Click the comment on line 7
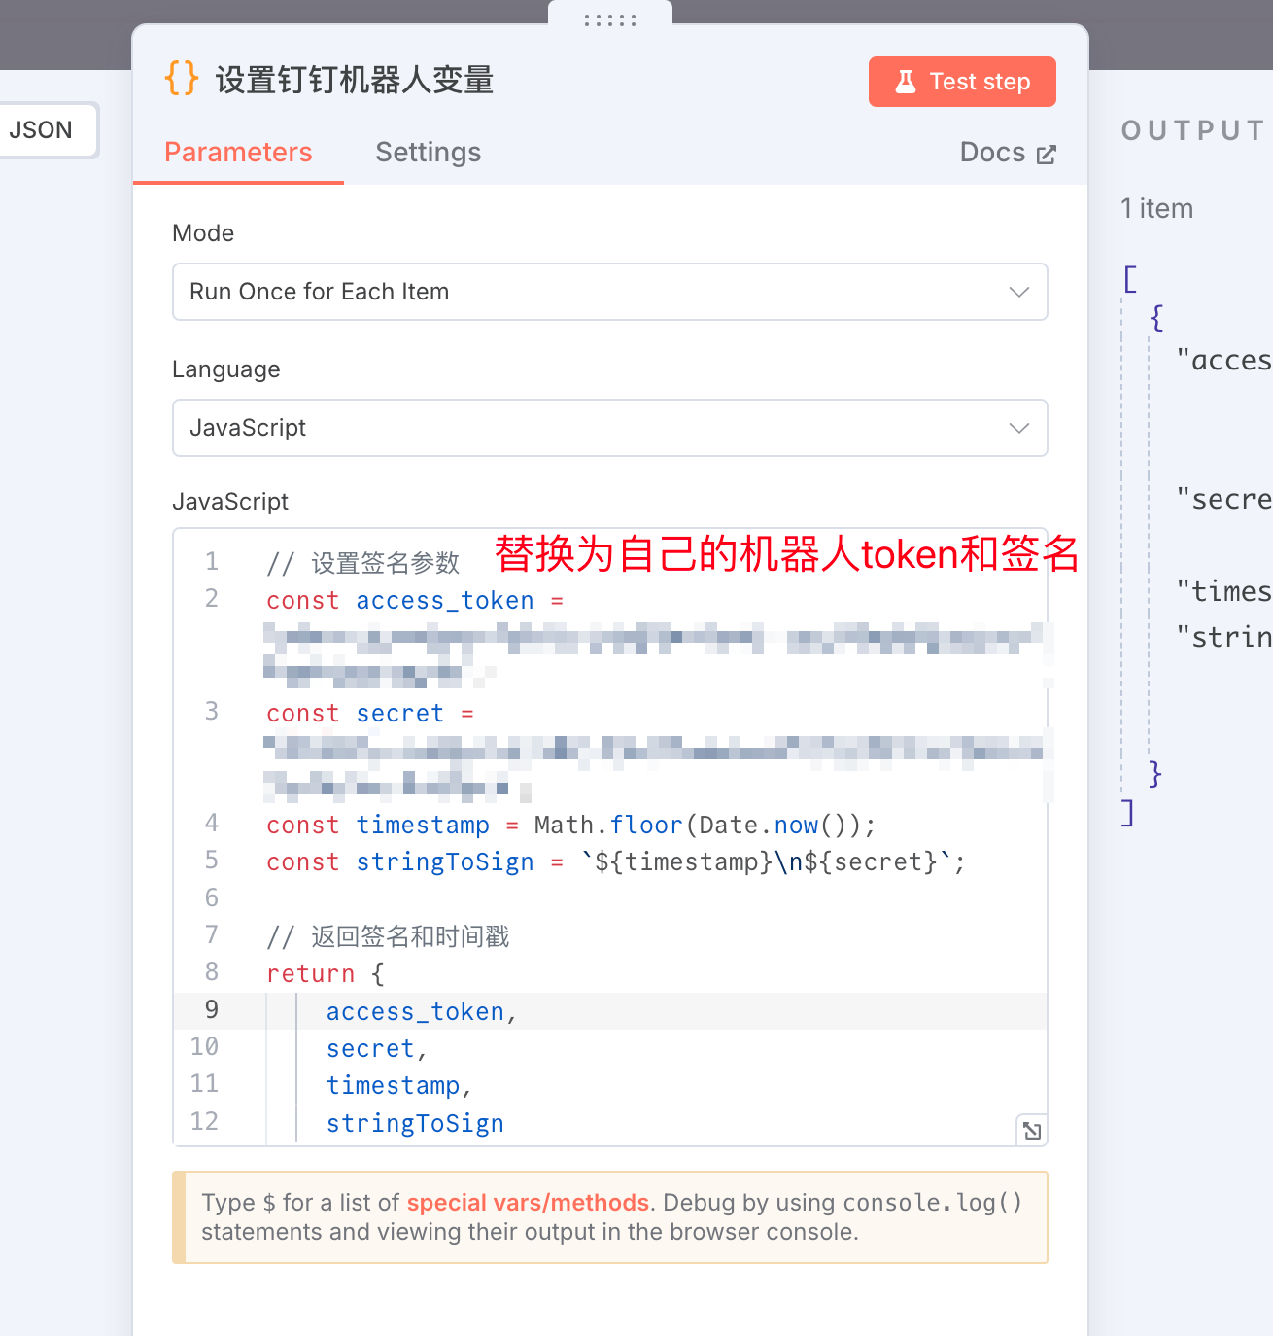1273x1336 pixels. (388, 937)
